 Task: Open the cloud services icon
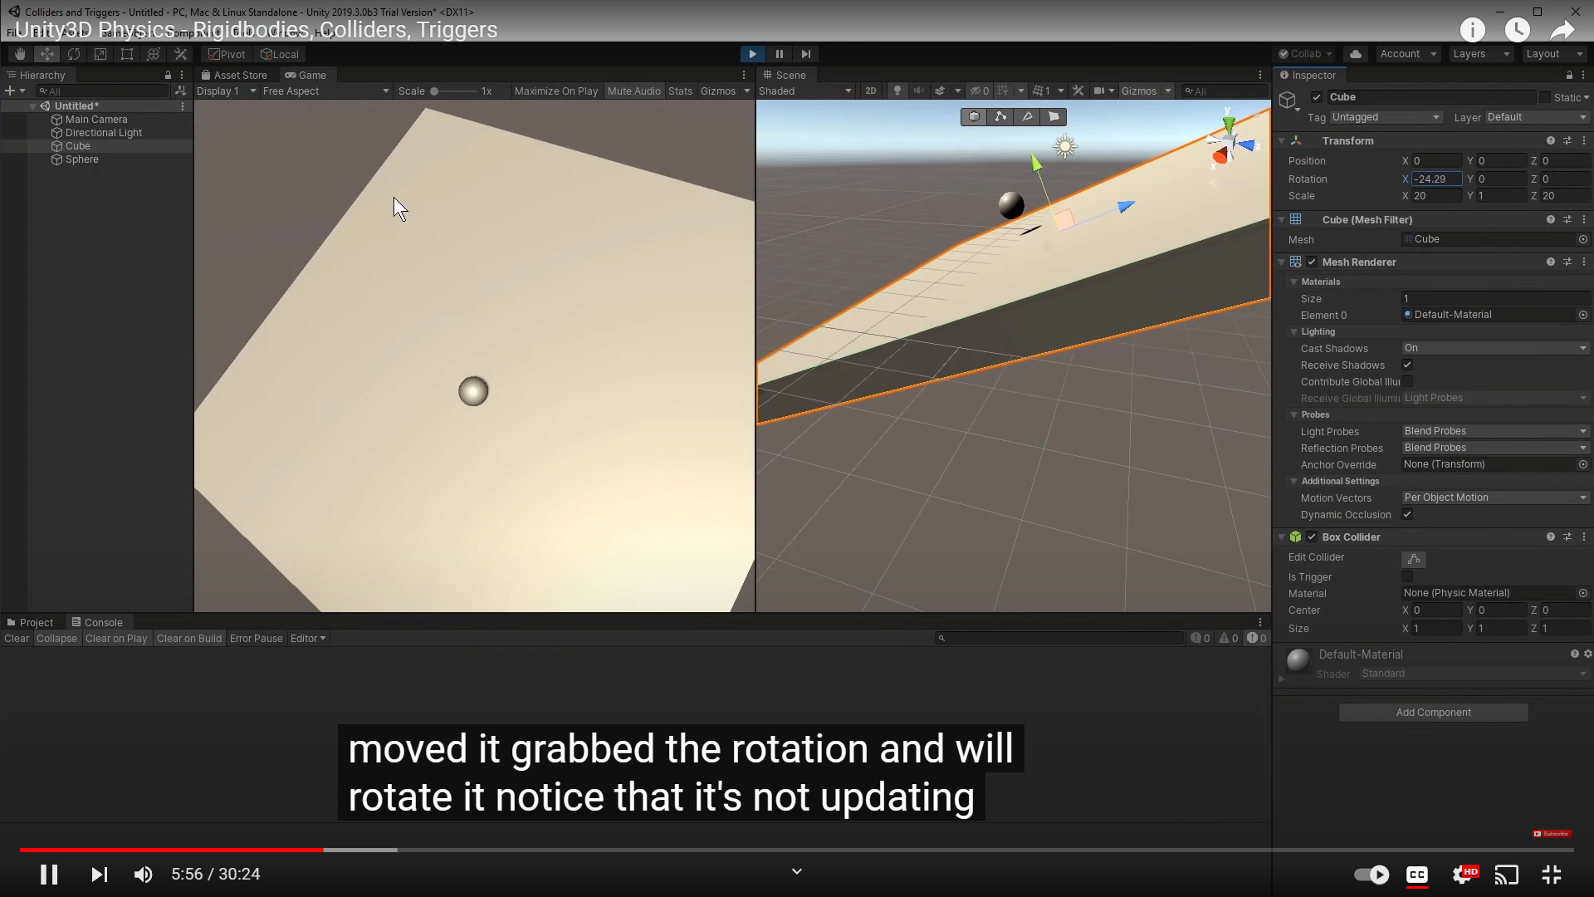[1356, 54]
